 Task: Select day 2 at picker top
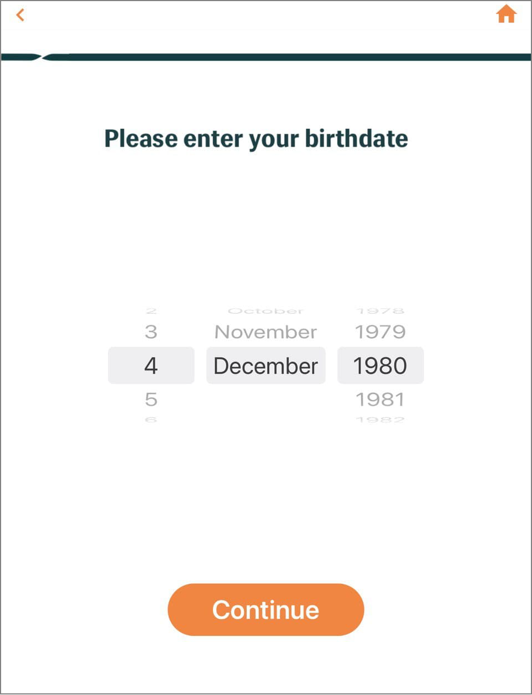point(151,311)
